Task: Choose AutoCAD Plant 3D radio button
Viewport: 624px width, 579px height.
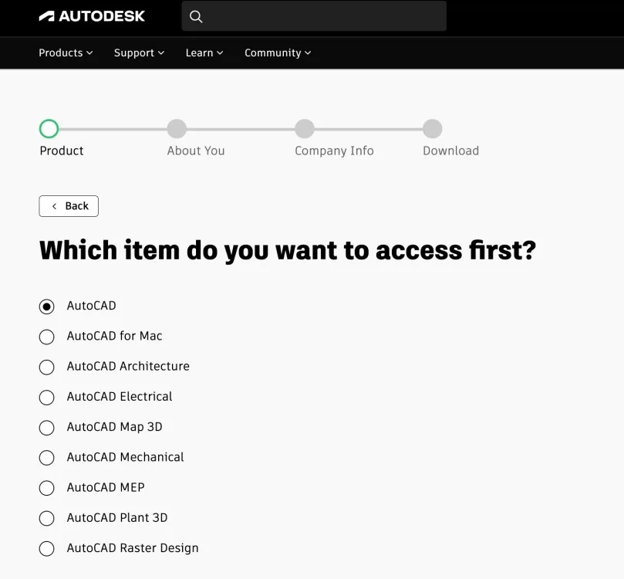Action: 47,518
